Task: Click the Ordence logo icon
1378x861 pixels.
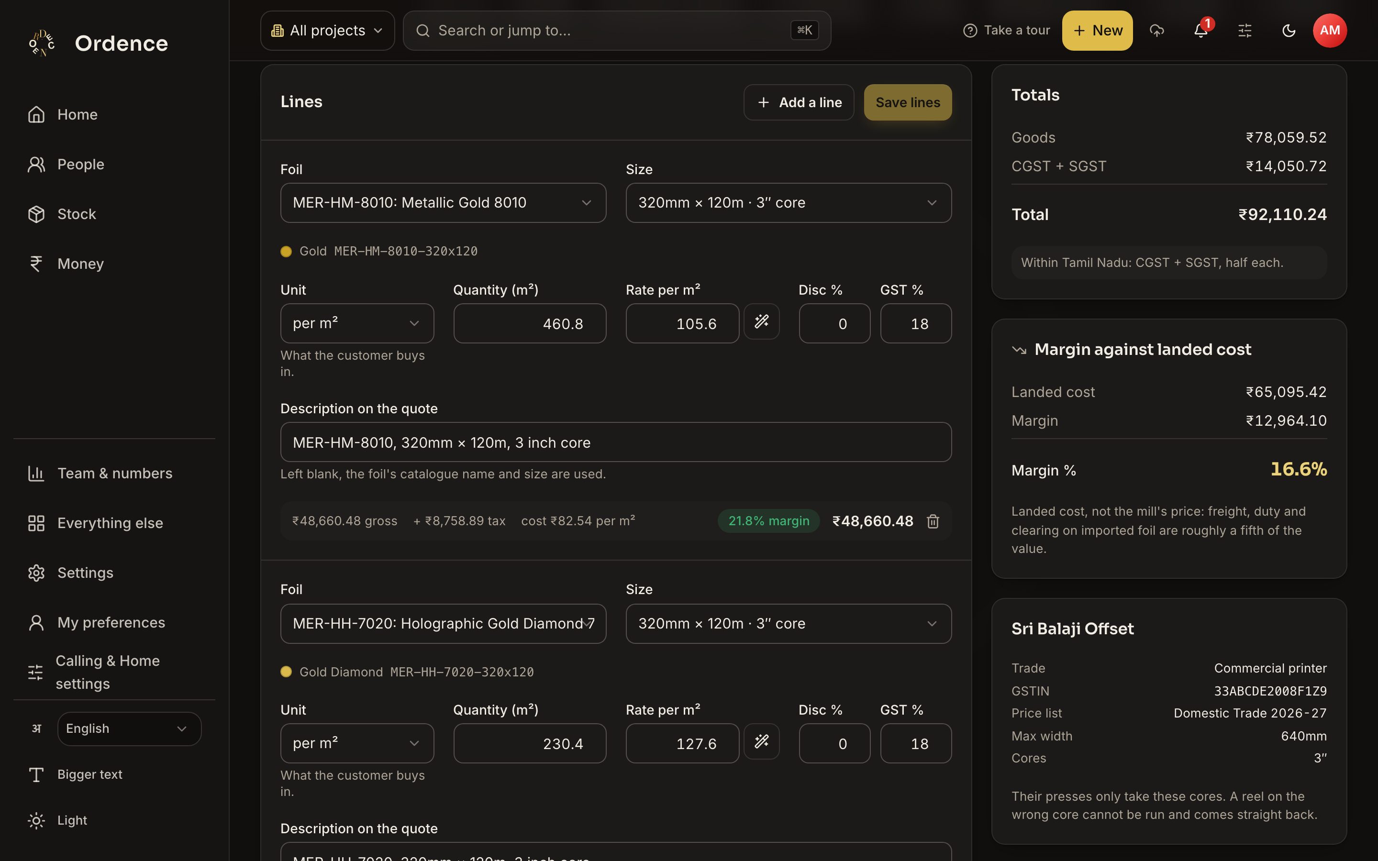Action: (42, 43)
